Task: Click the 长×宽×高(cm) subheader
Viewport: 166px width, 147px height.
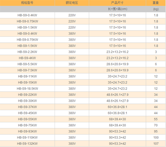Action: 117,9
